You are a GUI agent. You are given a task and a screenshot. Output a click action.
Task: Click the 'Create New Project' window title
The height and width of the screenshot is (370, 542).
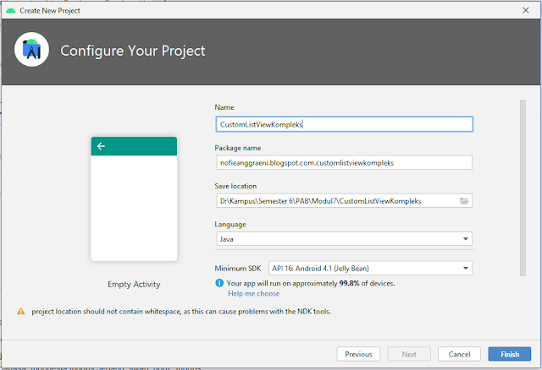click(50, 11)
